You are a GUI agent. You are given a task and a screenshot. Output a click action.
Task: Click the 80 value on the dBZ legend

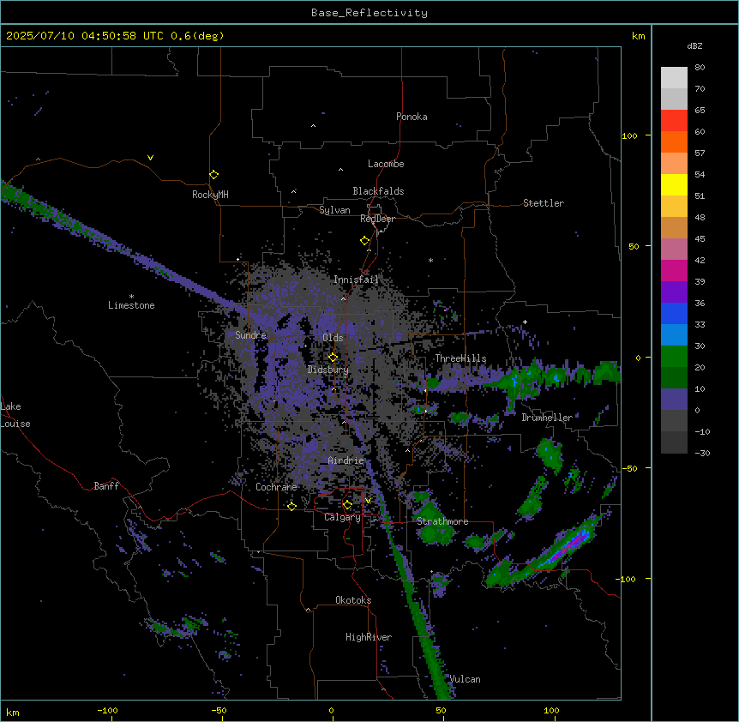[700, 68]
